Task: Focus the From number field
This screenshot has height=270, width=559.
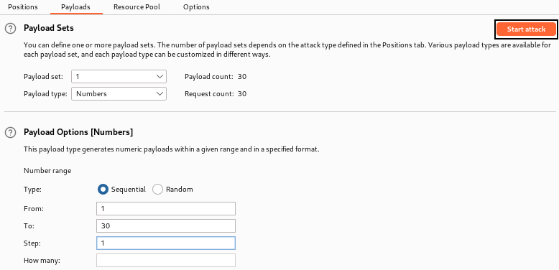Action: pos(166,209)
